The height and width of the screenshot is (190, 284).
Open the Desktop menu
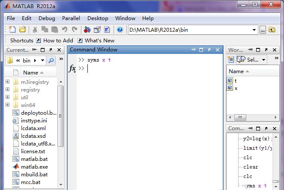pos(98,18)
